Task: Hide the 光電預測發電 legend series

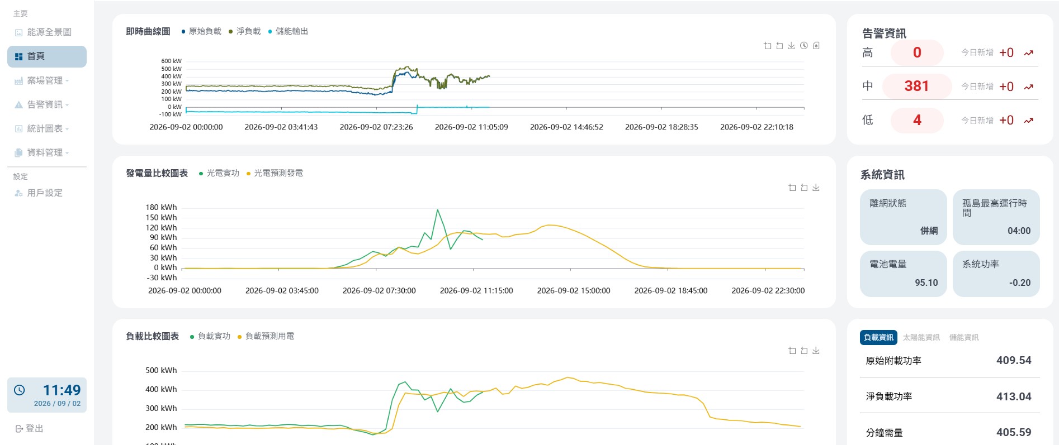Action: pos(275,173)
